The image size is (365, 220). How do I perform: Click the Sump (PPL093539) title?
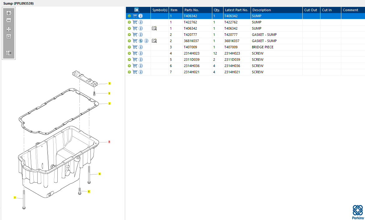click(18, 3)
